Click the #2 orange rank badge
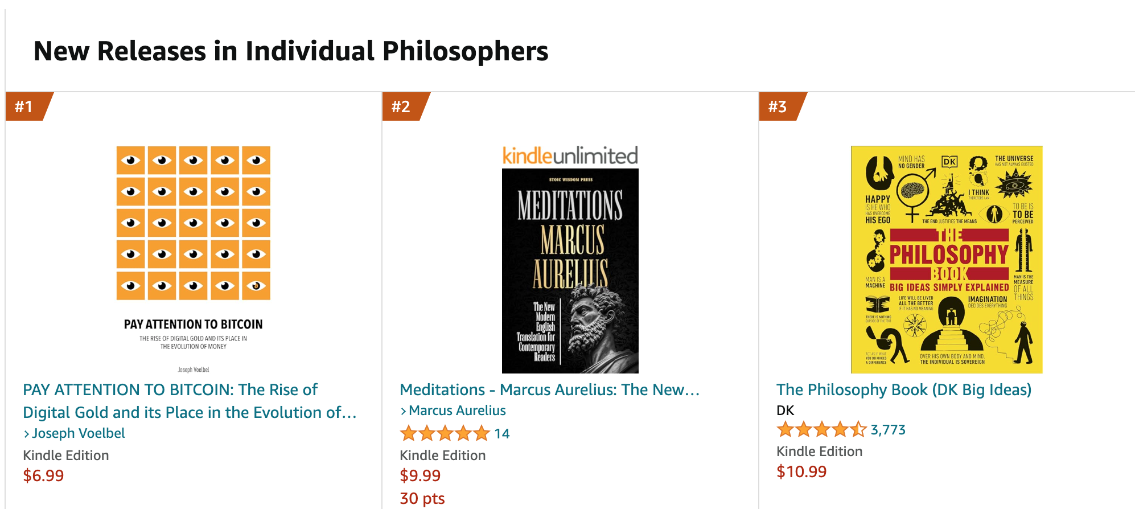This screenshot has width=1135, height=509. [x=402, y=106]
